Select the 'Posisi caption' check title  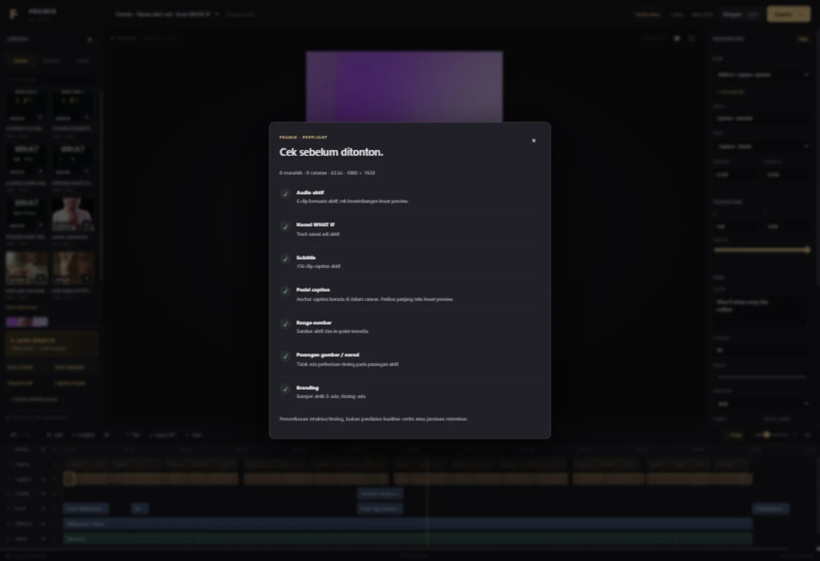(313, 290)
